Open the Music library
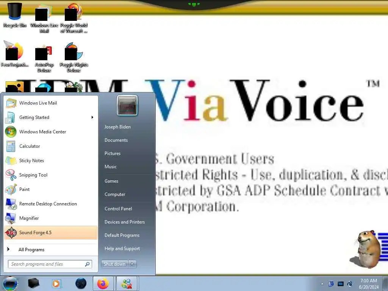 coord(110,167)
